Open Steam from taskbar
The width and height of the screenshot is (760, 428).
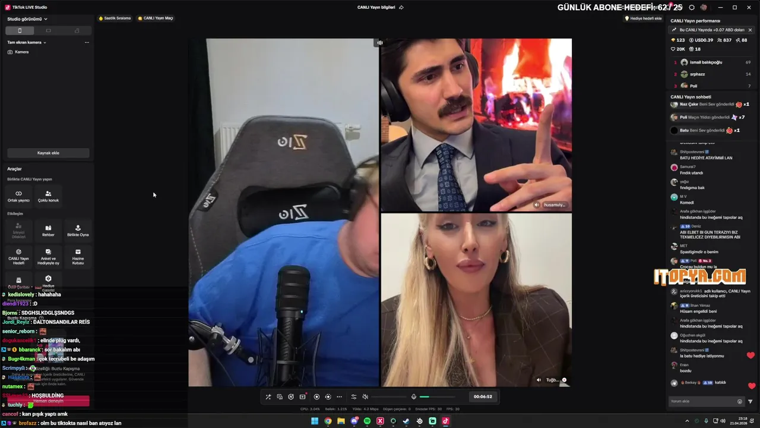tap(406, 421)
